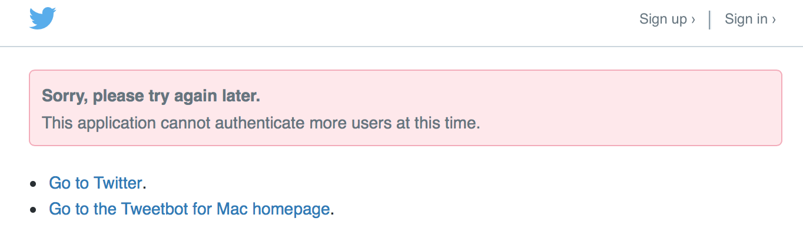
Task: Click the chevron arrow after Sign up
Action: [693, 19]
